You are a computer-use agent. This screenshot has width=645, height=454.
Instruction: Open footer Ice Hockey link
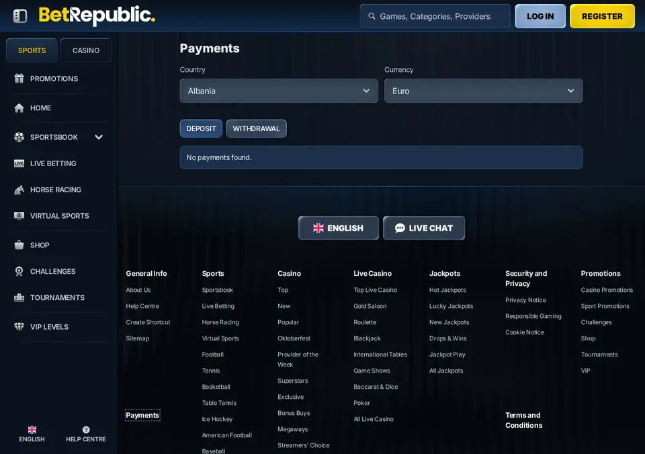(217, 419)
